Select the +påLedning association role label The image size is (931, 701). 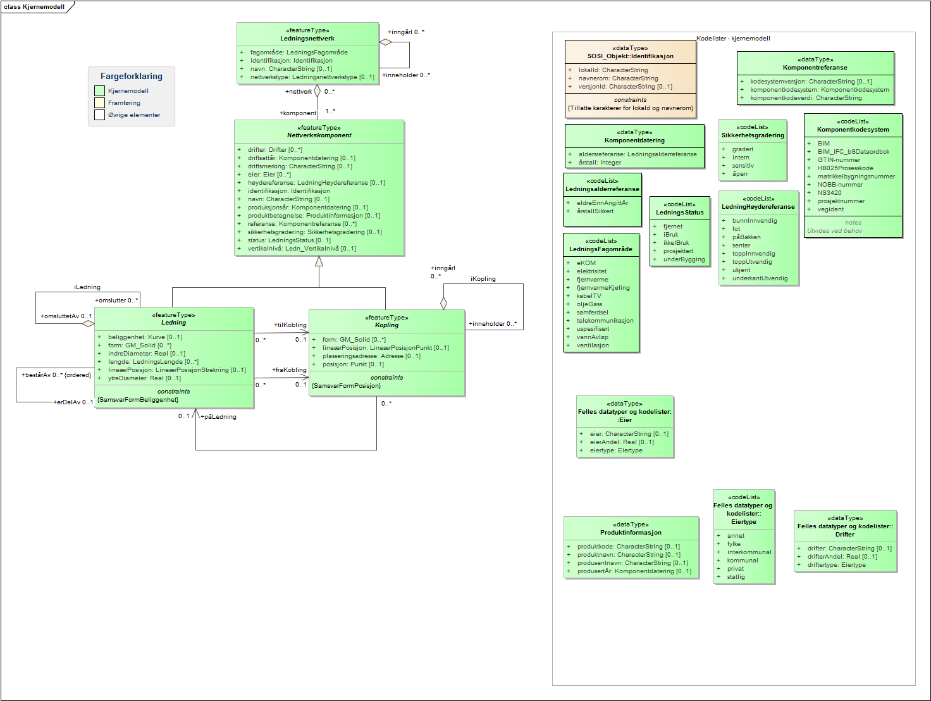tap(218, 417)
